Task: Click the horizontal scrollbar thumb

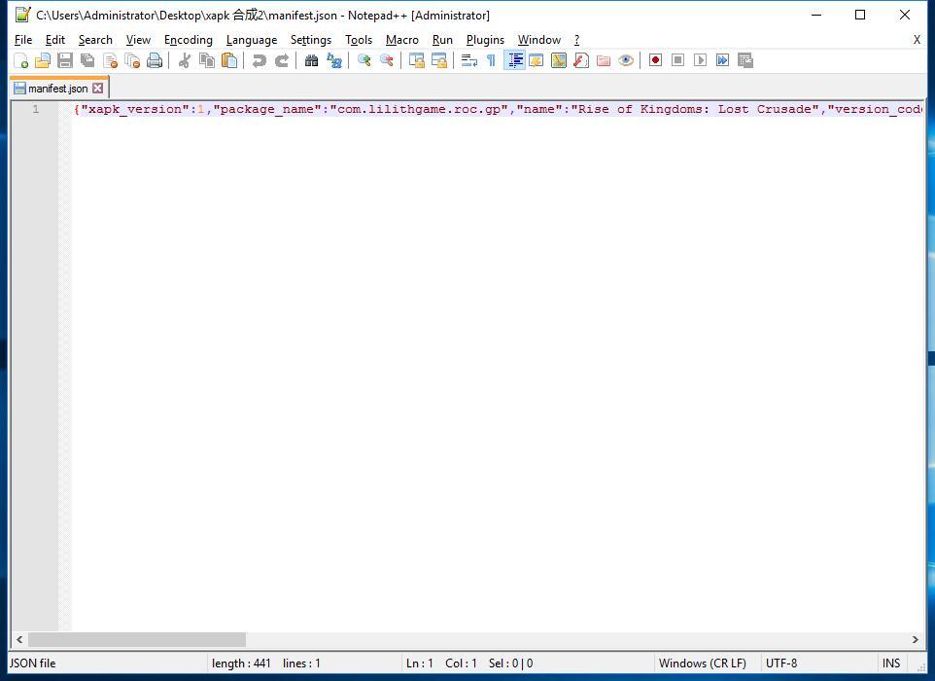Action: [136, 640]
